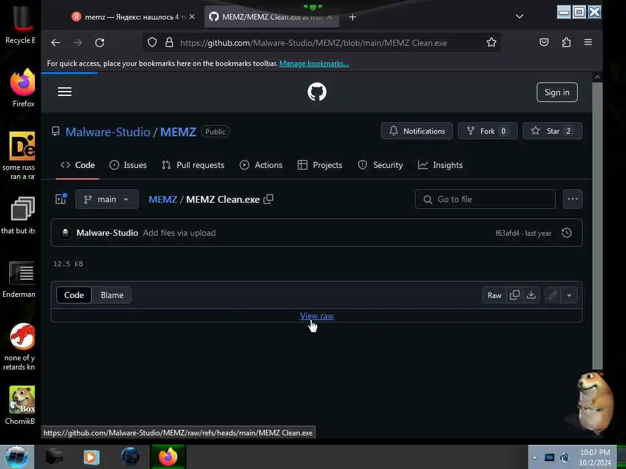The image size is (626, 469).
Task: Open Firefox desktop shortcut
Action: coord(23,88)
